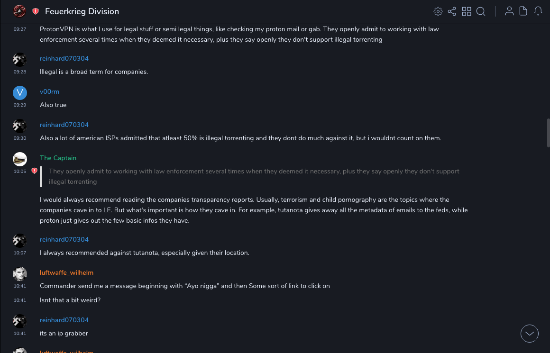This screenshot has width=550, height=353.
Task: Click the share icon in the header
Action: [452, 11]
